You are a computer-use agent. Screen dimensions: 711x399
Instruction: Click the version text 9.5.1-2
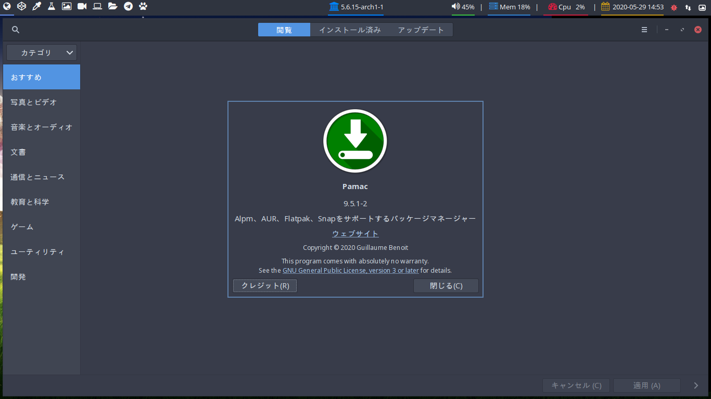[x=355, y=204]
